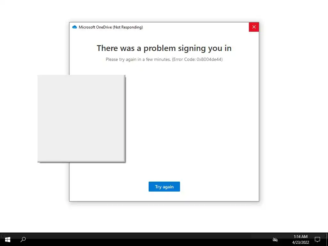Click the Try again button
This screenshot has width=328, height=246.
[164, 187]
